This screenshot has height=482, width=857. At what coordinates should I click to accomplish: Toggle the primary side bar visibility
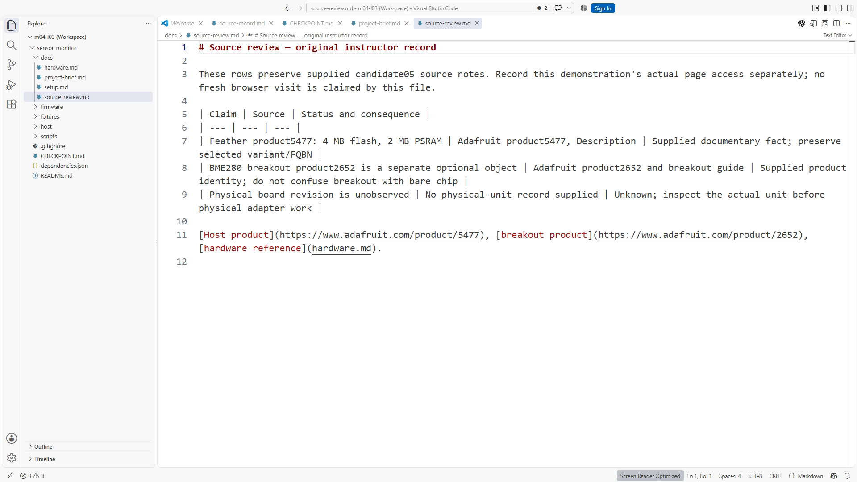827,8
